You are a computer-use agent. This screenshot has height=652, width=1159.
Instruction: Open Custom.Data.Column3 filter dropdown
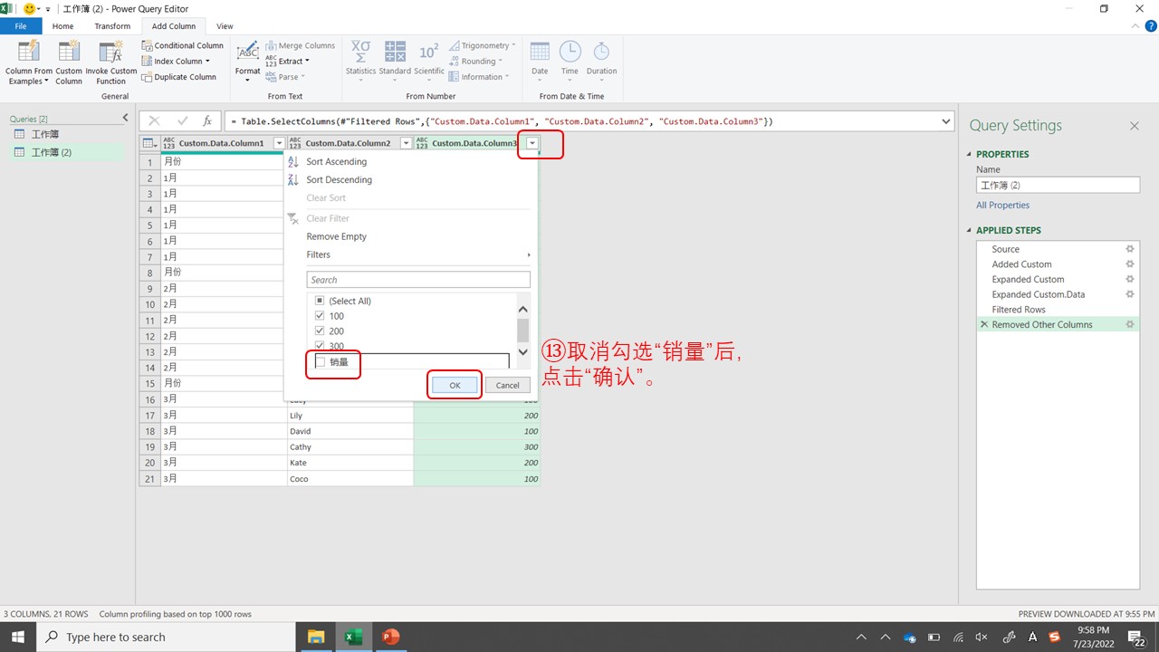[x=532, y=143]
